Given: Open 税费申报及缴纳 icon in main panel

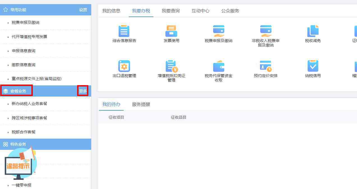Looking at the screenshot, I should coord(218,31).
